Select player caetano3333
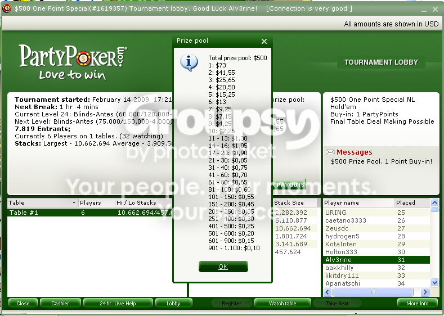 pos(376,220)
